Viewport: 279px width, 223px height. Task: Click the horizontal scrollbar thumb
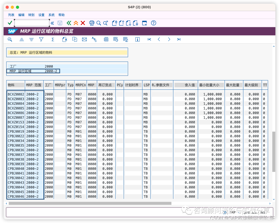click(x=90, y=203)
